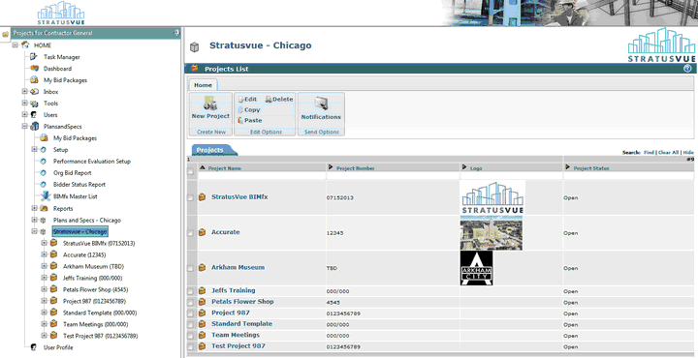Open the Notifications icon in Send Options

point(321,104)
